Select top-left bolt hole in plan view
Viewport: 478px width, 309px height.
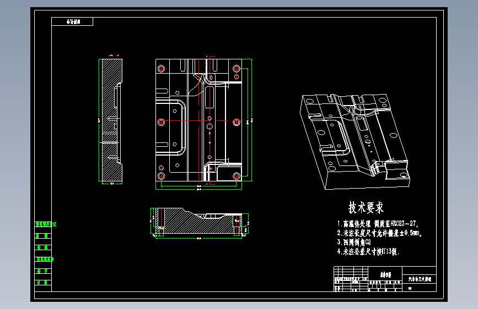tap(162, 69)
